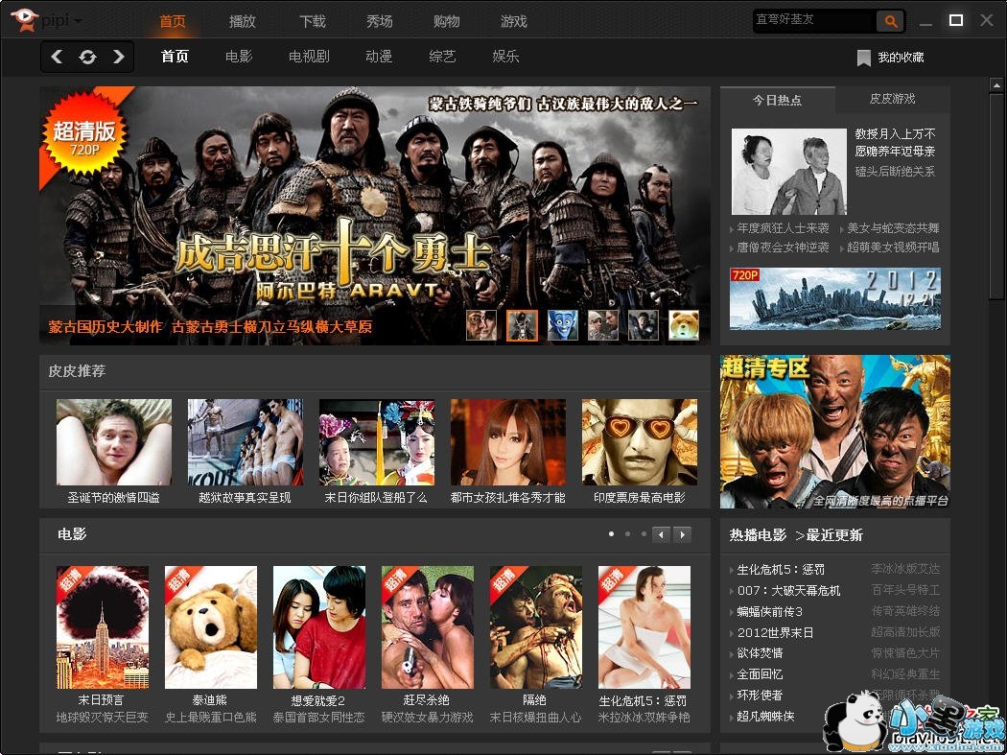This screenshot has height=755, width=1007.
Task: Select 动漫 category
Action: (x=379, y=57)
